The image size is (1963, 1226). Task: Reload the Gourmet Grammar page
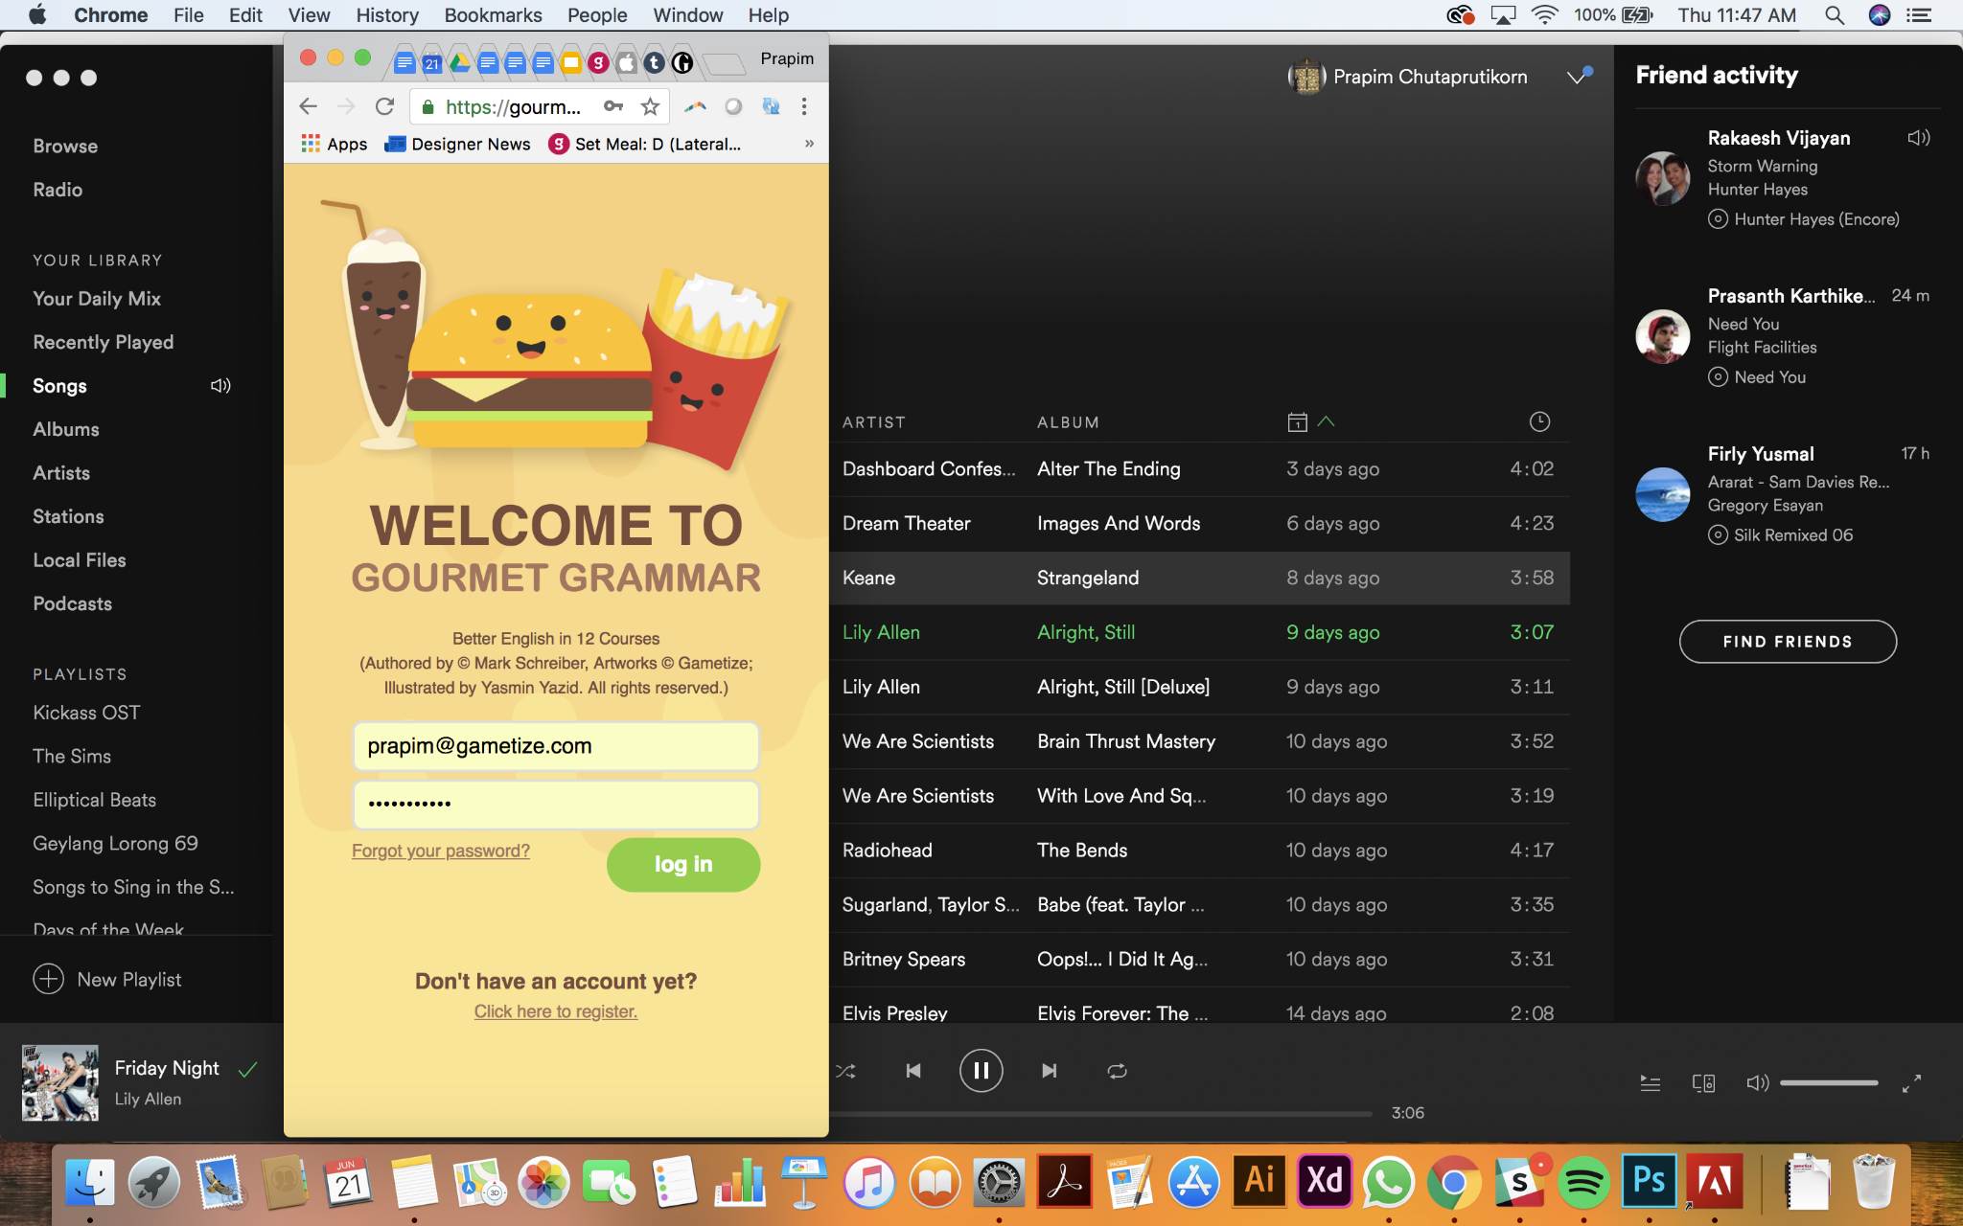[x=384, y=106]
